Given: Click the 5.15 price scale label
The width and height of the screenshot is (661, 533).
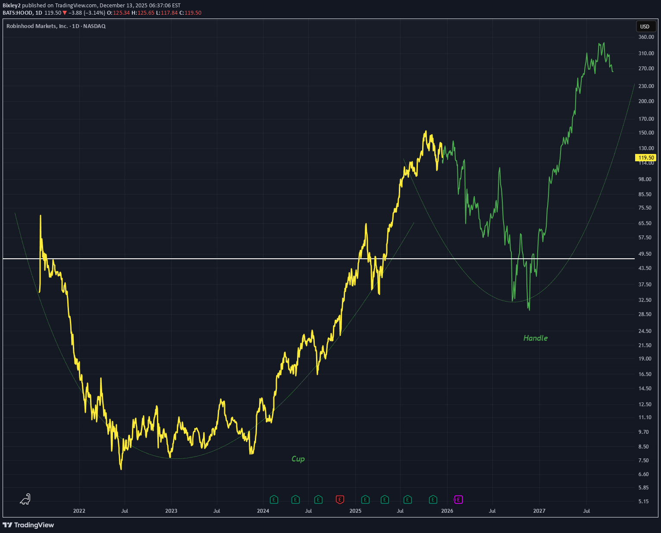Looking at the screenshot, I should point(643,502).
